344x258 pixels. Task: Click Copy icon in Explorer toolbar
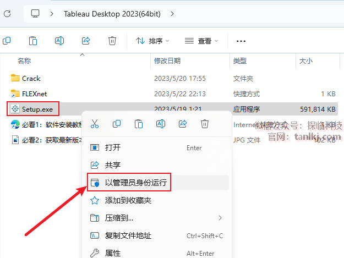click(7, 41)
